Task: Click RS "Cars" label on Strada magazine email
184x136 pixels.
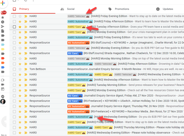Action: click(x=75, y=53)
